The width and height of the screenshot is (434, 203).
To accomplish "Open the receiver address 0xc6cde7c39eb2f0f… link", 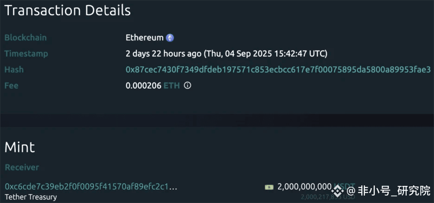I will [x=91, y=187].
